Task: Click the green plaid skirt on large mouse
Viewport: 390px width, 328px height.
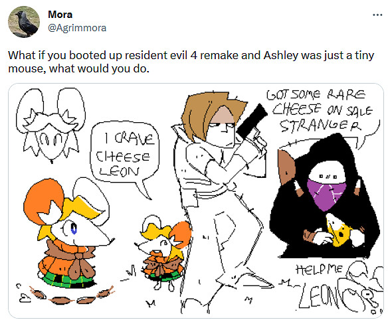Action: coord(68,280)
